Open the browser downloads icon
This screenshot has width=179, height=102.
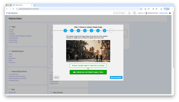point(161,9)
